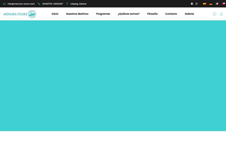This screenshot has height=150, width=226.
Task: Open the Galería page
Action: coord(189,14)
